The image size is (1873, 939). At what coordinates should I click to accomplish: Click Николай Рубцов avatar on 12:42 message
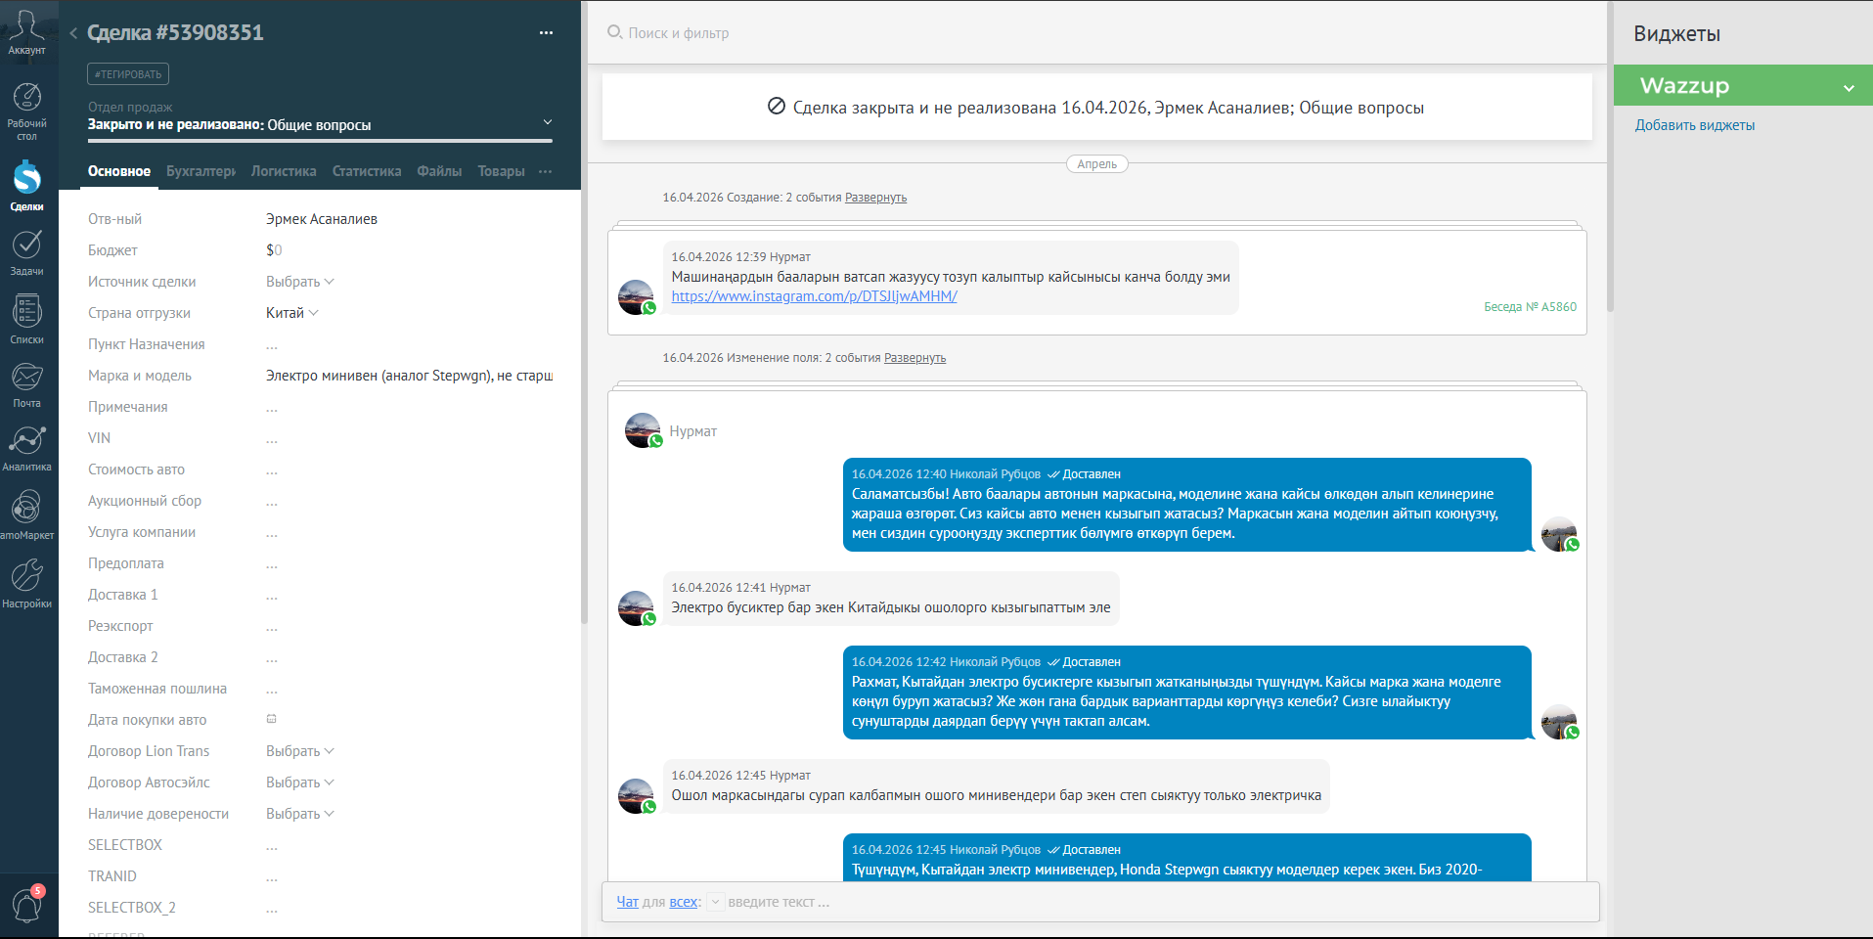click(x=1560, y=722)
